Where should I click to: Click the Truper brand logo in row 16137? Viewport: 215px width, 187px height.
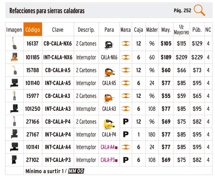pos(126,44)
